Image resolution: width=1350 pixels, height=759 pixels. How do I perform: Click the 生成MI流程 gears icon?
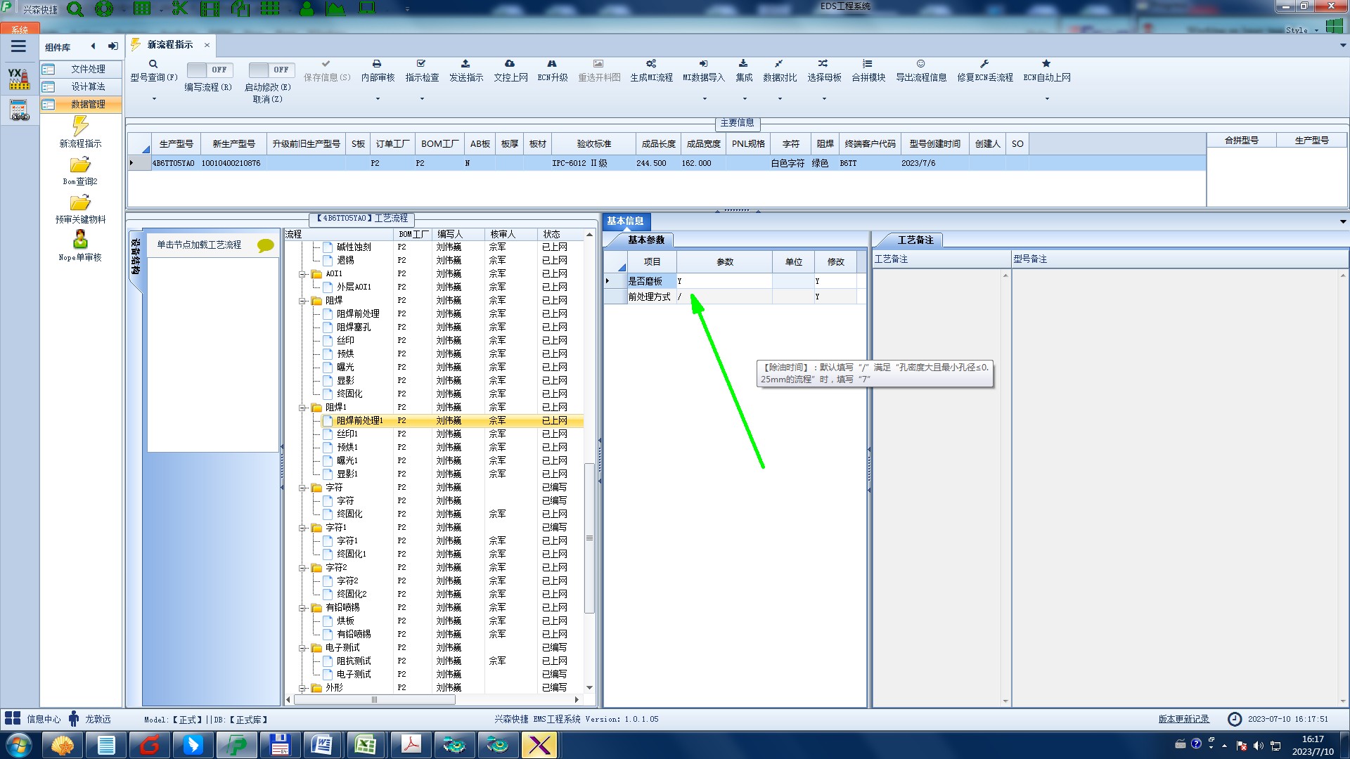coord(651,64)
